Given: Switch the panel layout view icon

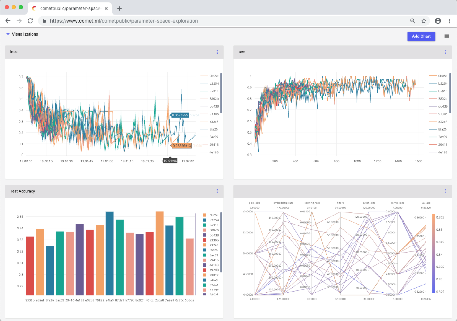Looking at the screenshot, I should 446,36.
